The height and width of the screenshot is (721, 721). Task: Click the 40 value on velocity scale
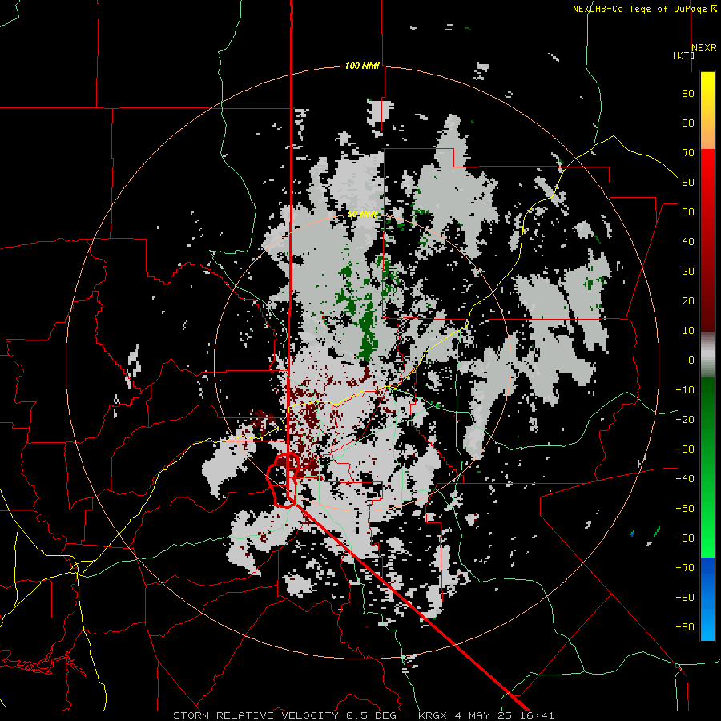688,241
